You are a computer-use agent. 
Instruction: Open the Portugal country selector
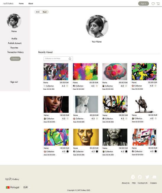(x=12, y=187)
